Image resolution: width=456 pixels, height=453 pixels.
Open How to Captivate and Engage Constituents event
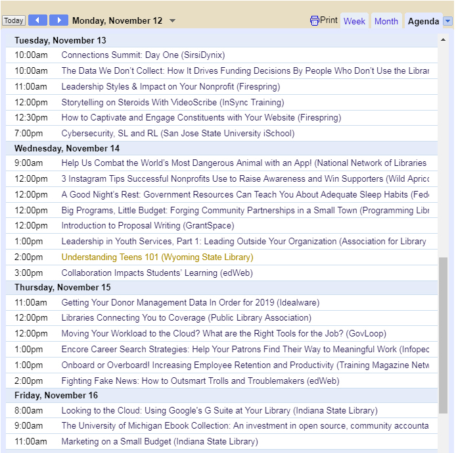201,117
